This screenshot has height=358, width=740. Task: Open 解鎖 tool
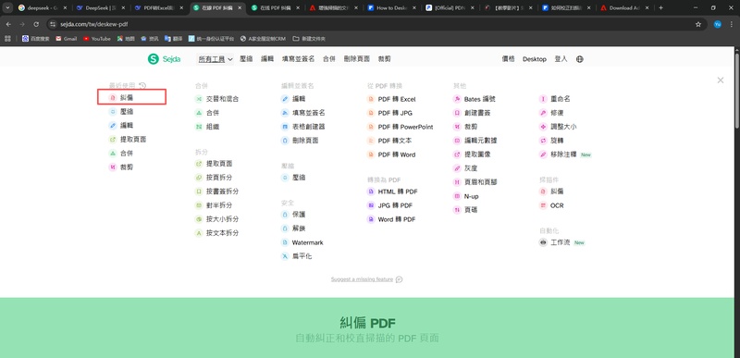299,228
